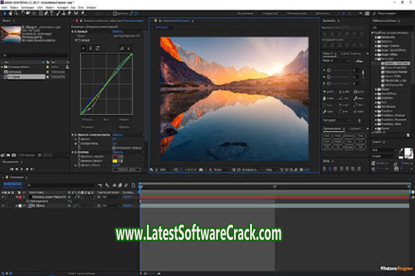
Task: Toggle visibility eye of first timeline layer
Action: pyautogui.click(x=3, y=197)
